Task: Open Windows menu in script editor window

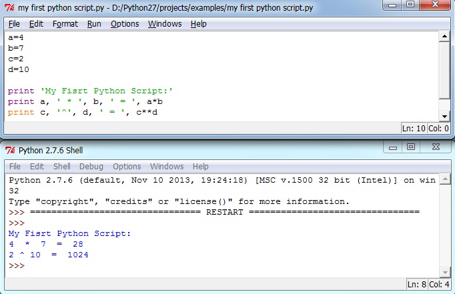Action: click(165, 24)
